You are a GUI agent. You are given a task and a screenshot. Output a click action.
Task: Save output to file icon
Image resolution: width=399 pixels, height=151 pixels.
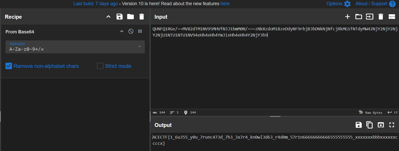359,125
